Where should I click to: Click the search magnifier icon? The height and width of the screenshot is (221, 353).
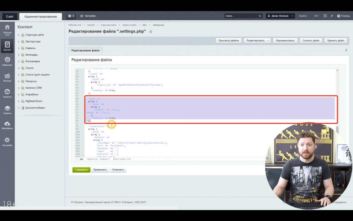coord(260,16)
